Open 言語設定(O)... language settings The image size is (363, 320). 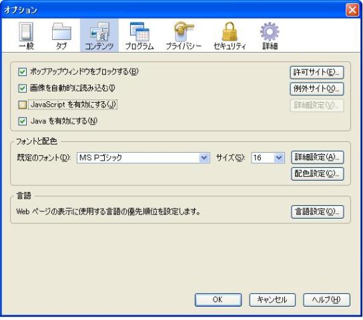[317, 212]
